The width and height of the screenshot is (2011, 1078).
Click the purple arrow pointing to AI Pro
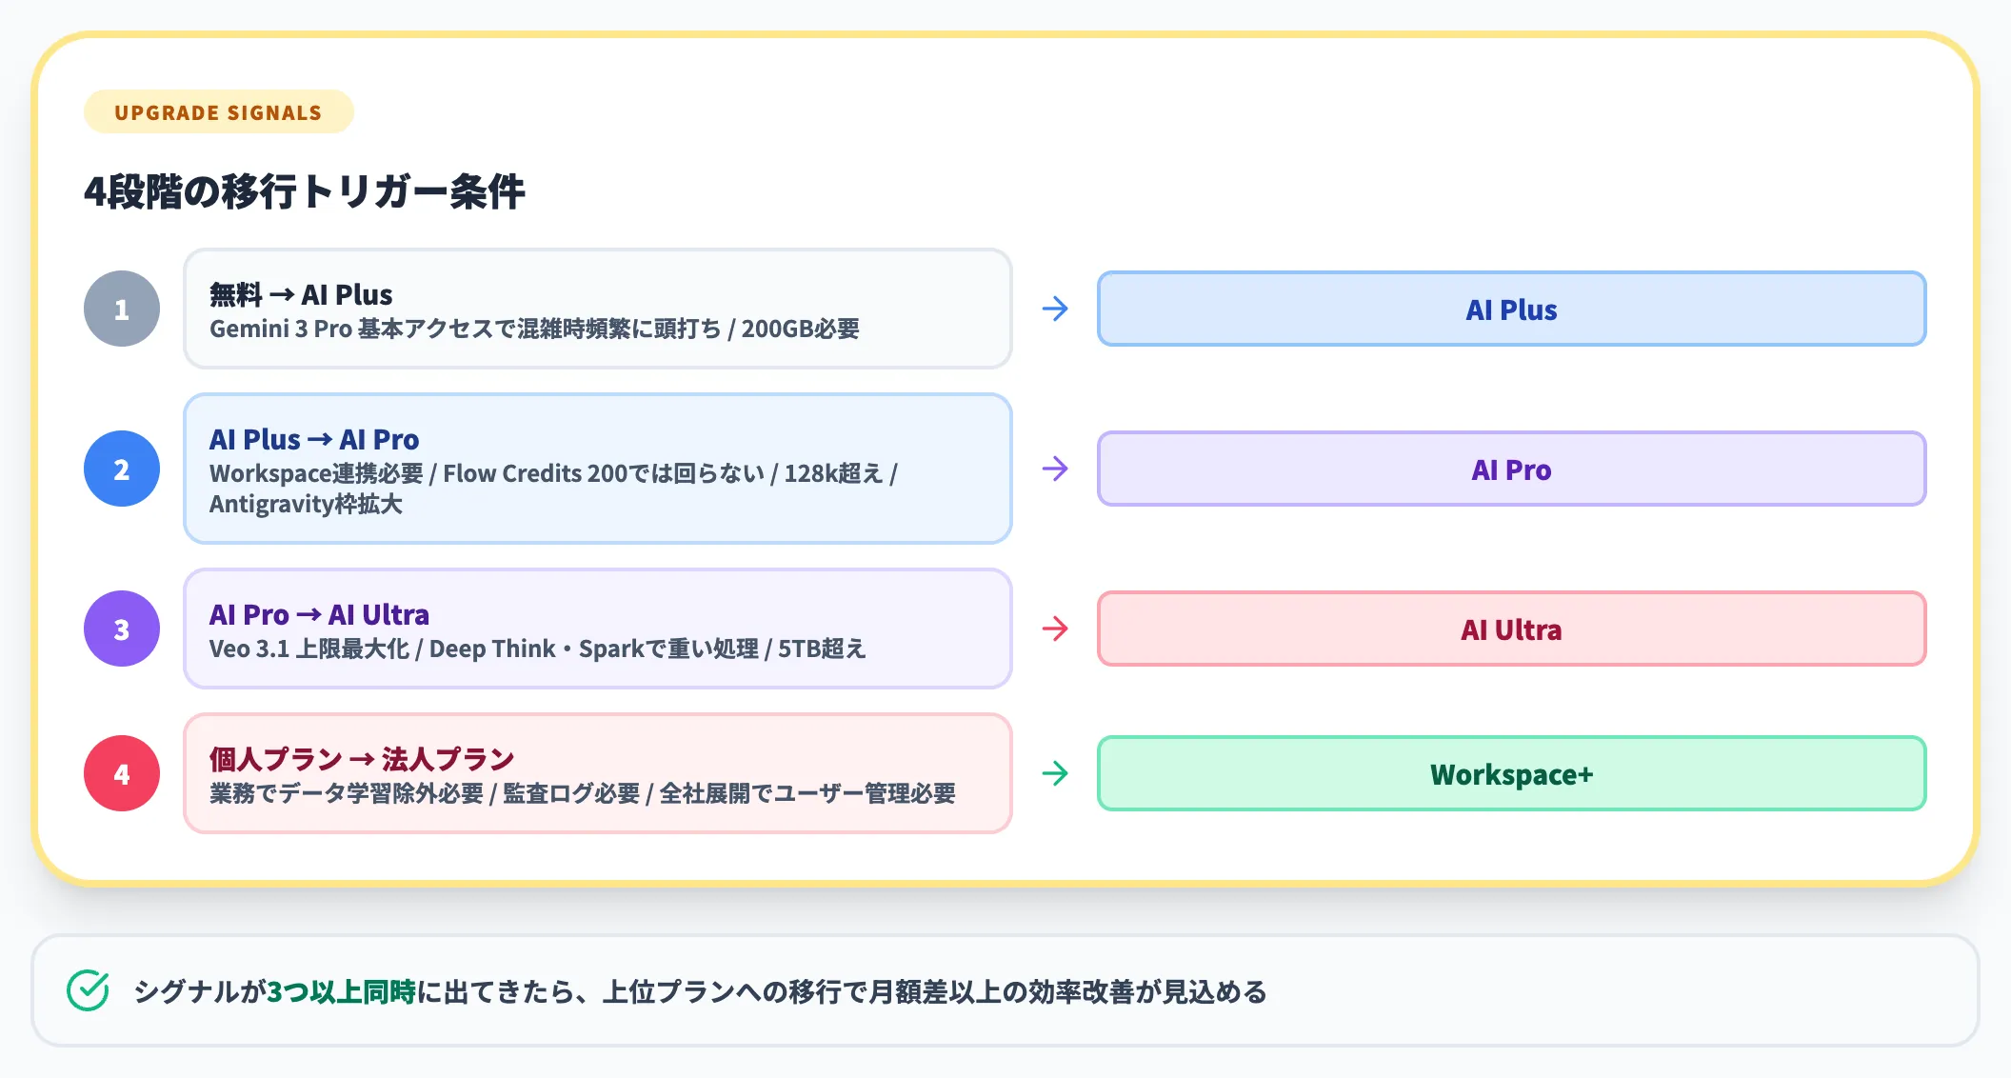point(1055,469)
